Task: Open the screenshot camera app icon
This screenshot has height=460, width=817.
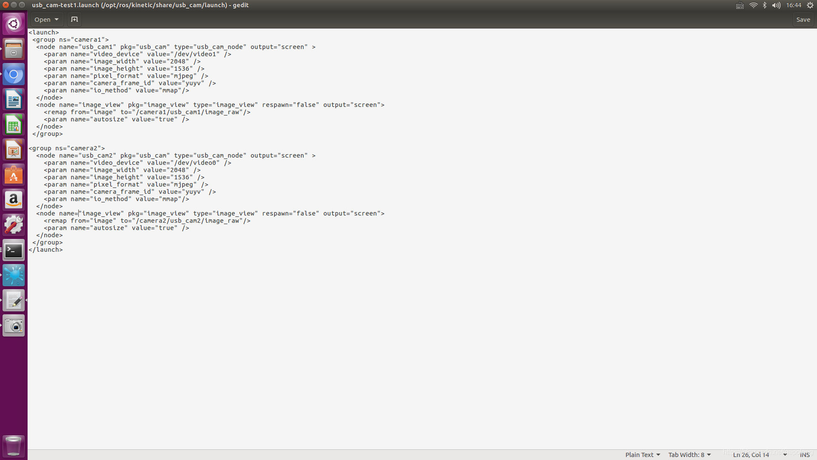Action: click(x=14, y=326)
